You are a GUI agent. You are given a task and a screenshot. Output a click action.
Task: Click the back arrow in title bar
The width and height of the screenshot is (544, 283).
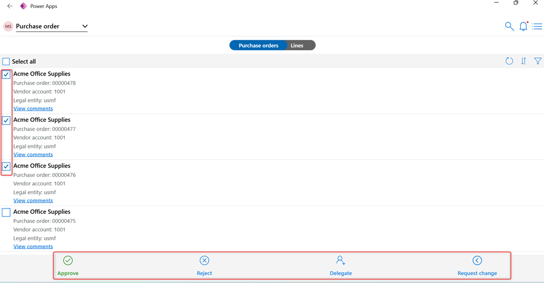click(x=10, y=6)
